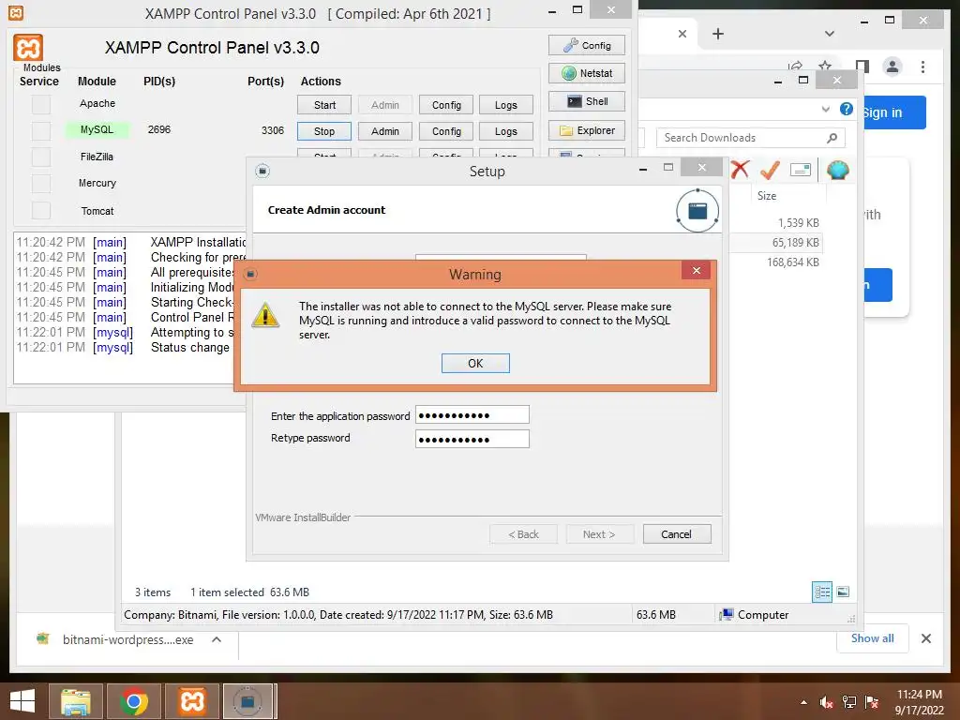The width and height of the screenshot is (960, 720).
Task: Open MySQL Admin
Action: tap(385, 131)
